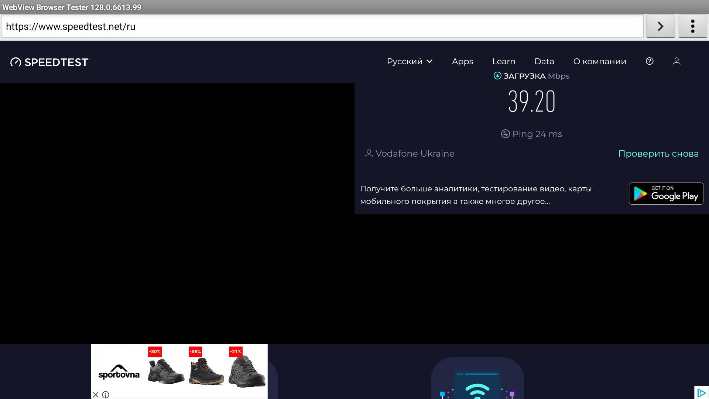709x399 pixels.
Task: Expand the Русский language dropdown
Action: coord(410,61)
